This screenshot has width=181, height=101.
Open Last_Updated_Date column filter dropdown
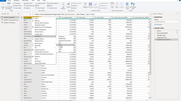[x=75, y=17]
